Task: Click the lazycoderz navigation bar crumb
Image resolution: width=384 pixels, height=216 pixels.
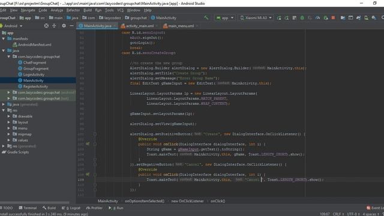Action: [110, 17]
